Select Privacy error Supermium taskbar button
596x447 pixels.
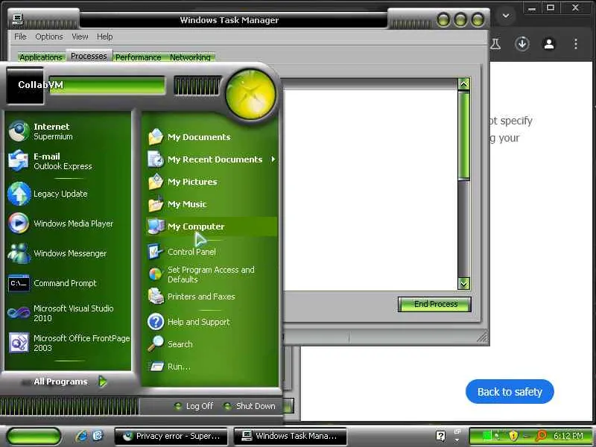pos(171,436)
